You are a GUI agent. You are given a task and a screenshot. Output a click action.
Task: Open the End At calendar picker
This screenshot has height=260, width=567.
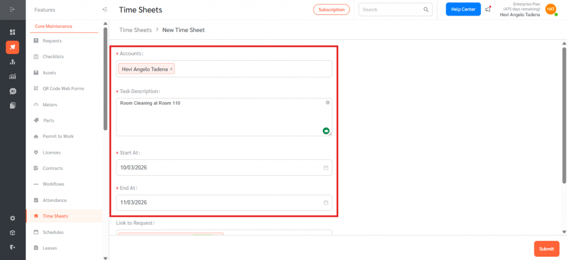point(326,202)
